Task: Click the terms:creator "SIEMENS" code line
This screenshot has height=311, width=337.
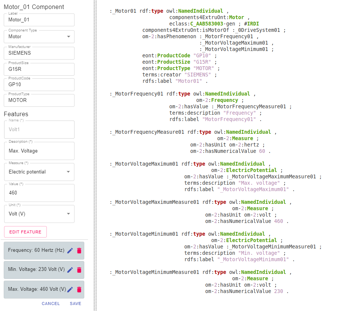Action: point(179,75)
